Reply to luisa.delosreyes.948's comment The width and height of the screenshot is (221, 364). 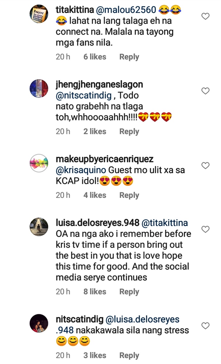point(129,292)
